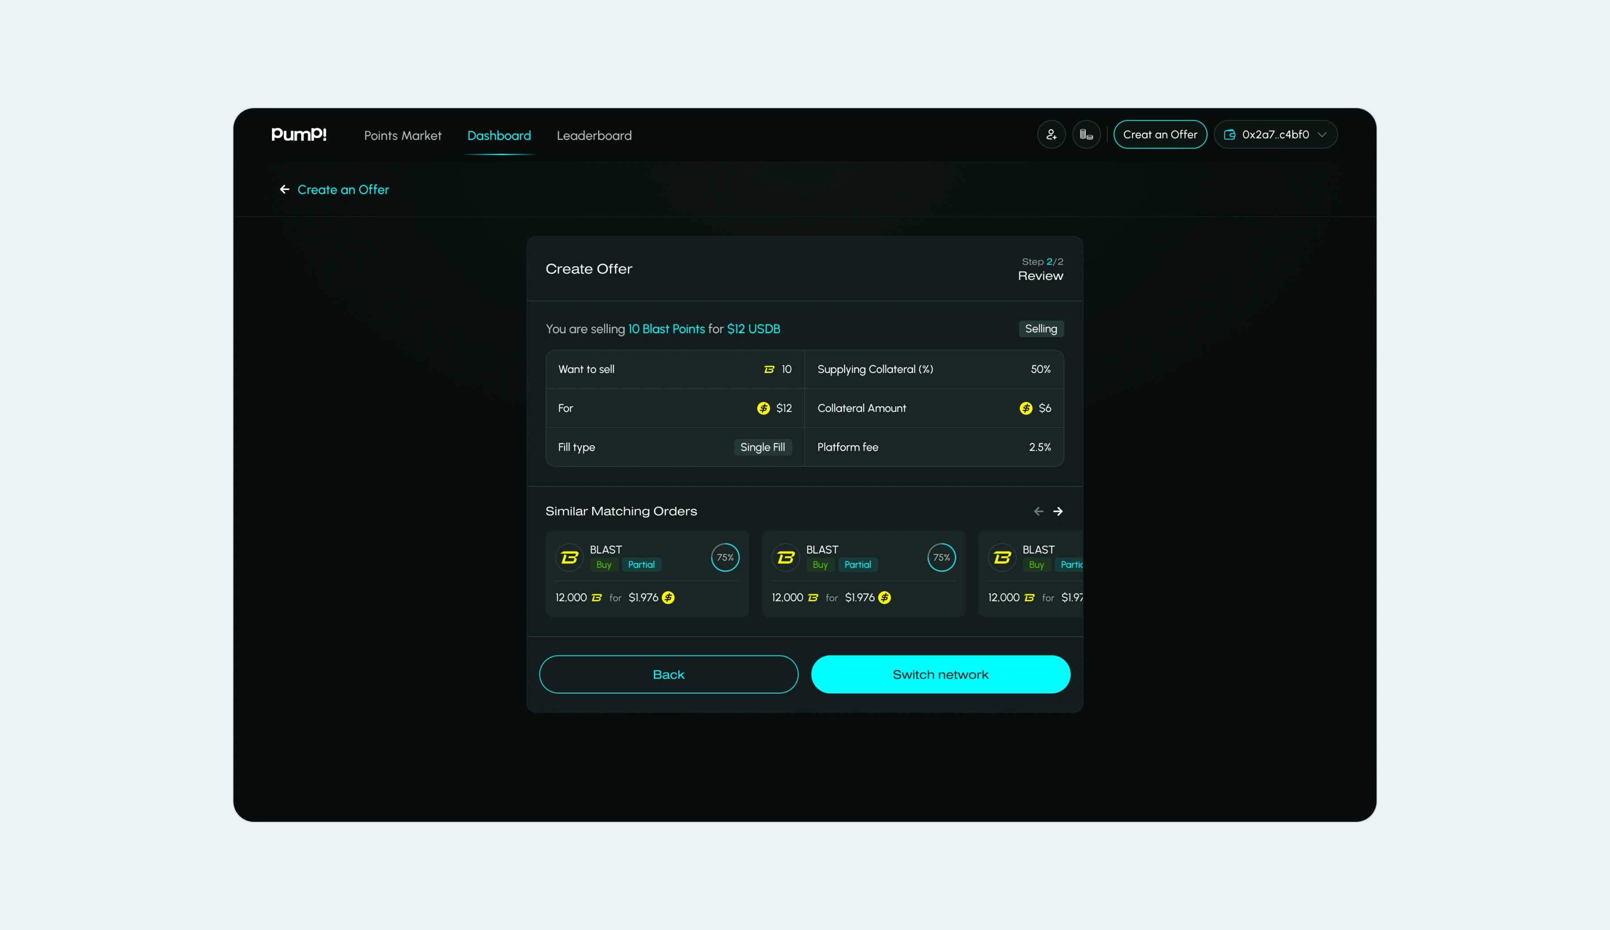Expand the 0x2a7..c4bf0 wallet dropdown
The image size is (1610, 930).
1275,135
